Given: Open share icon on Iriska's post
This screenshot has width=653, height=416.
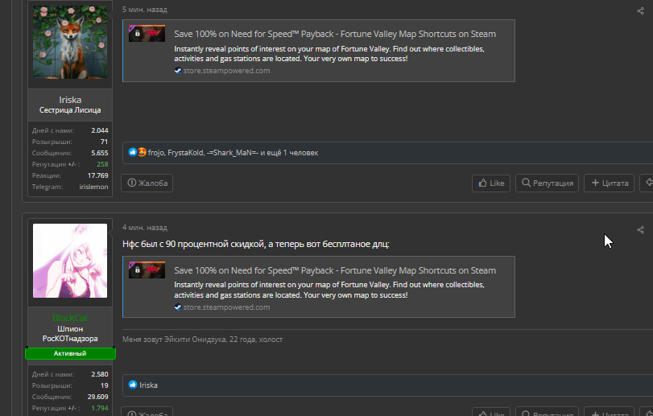Looking at the screenshot, I should tap(640, 11).
